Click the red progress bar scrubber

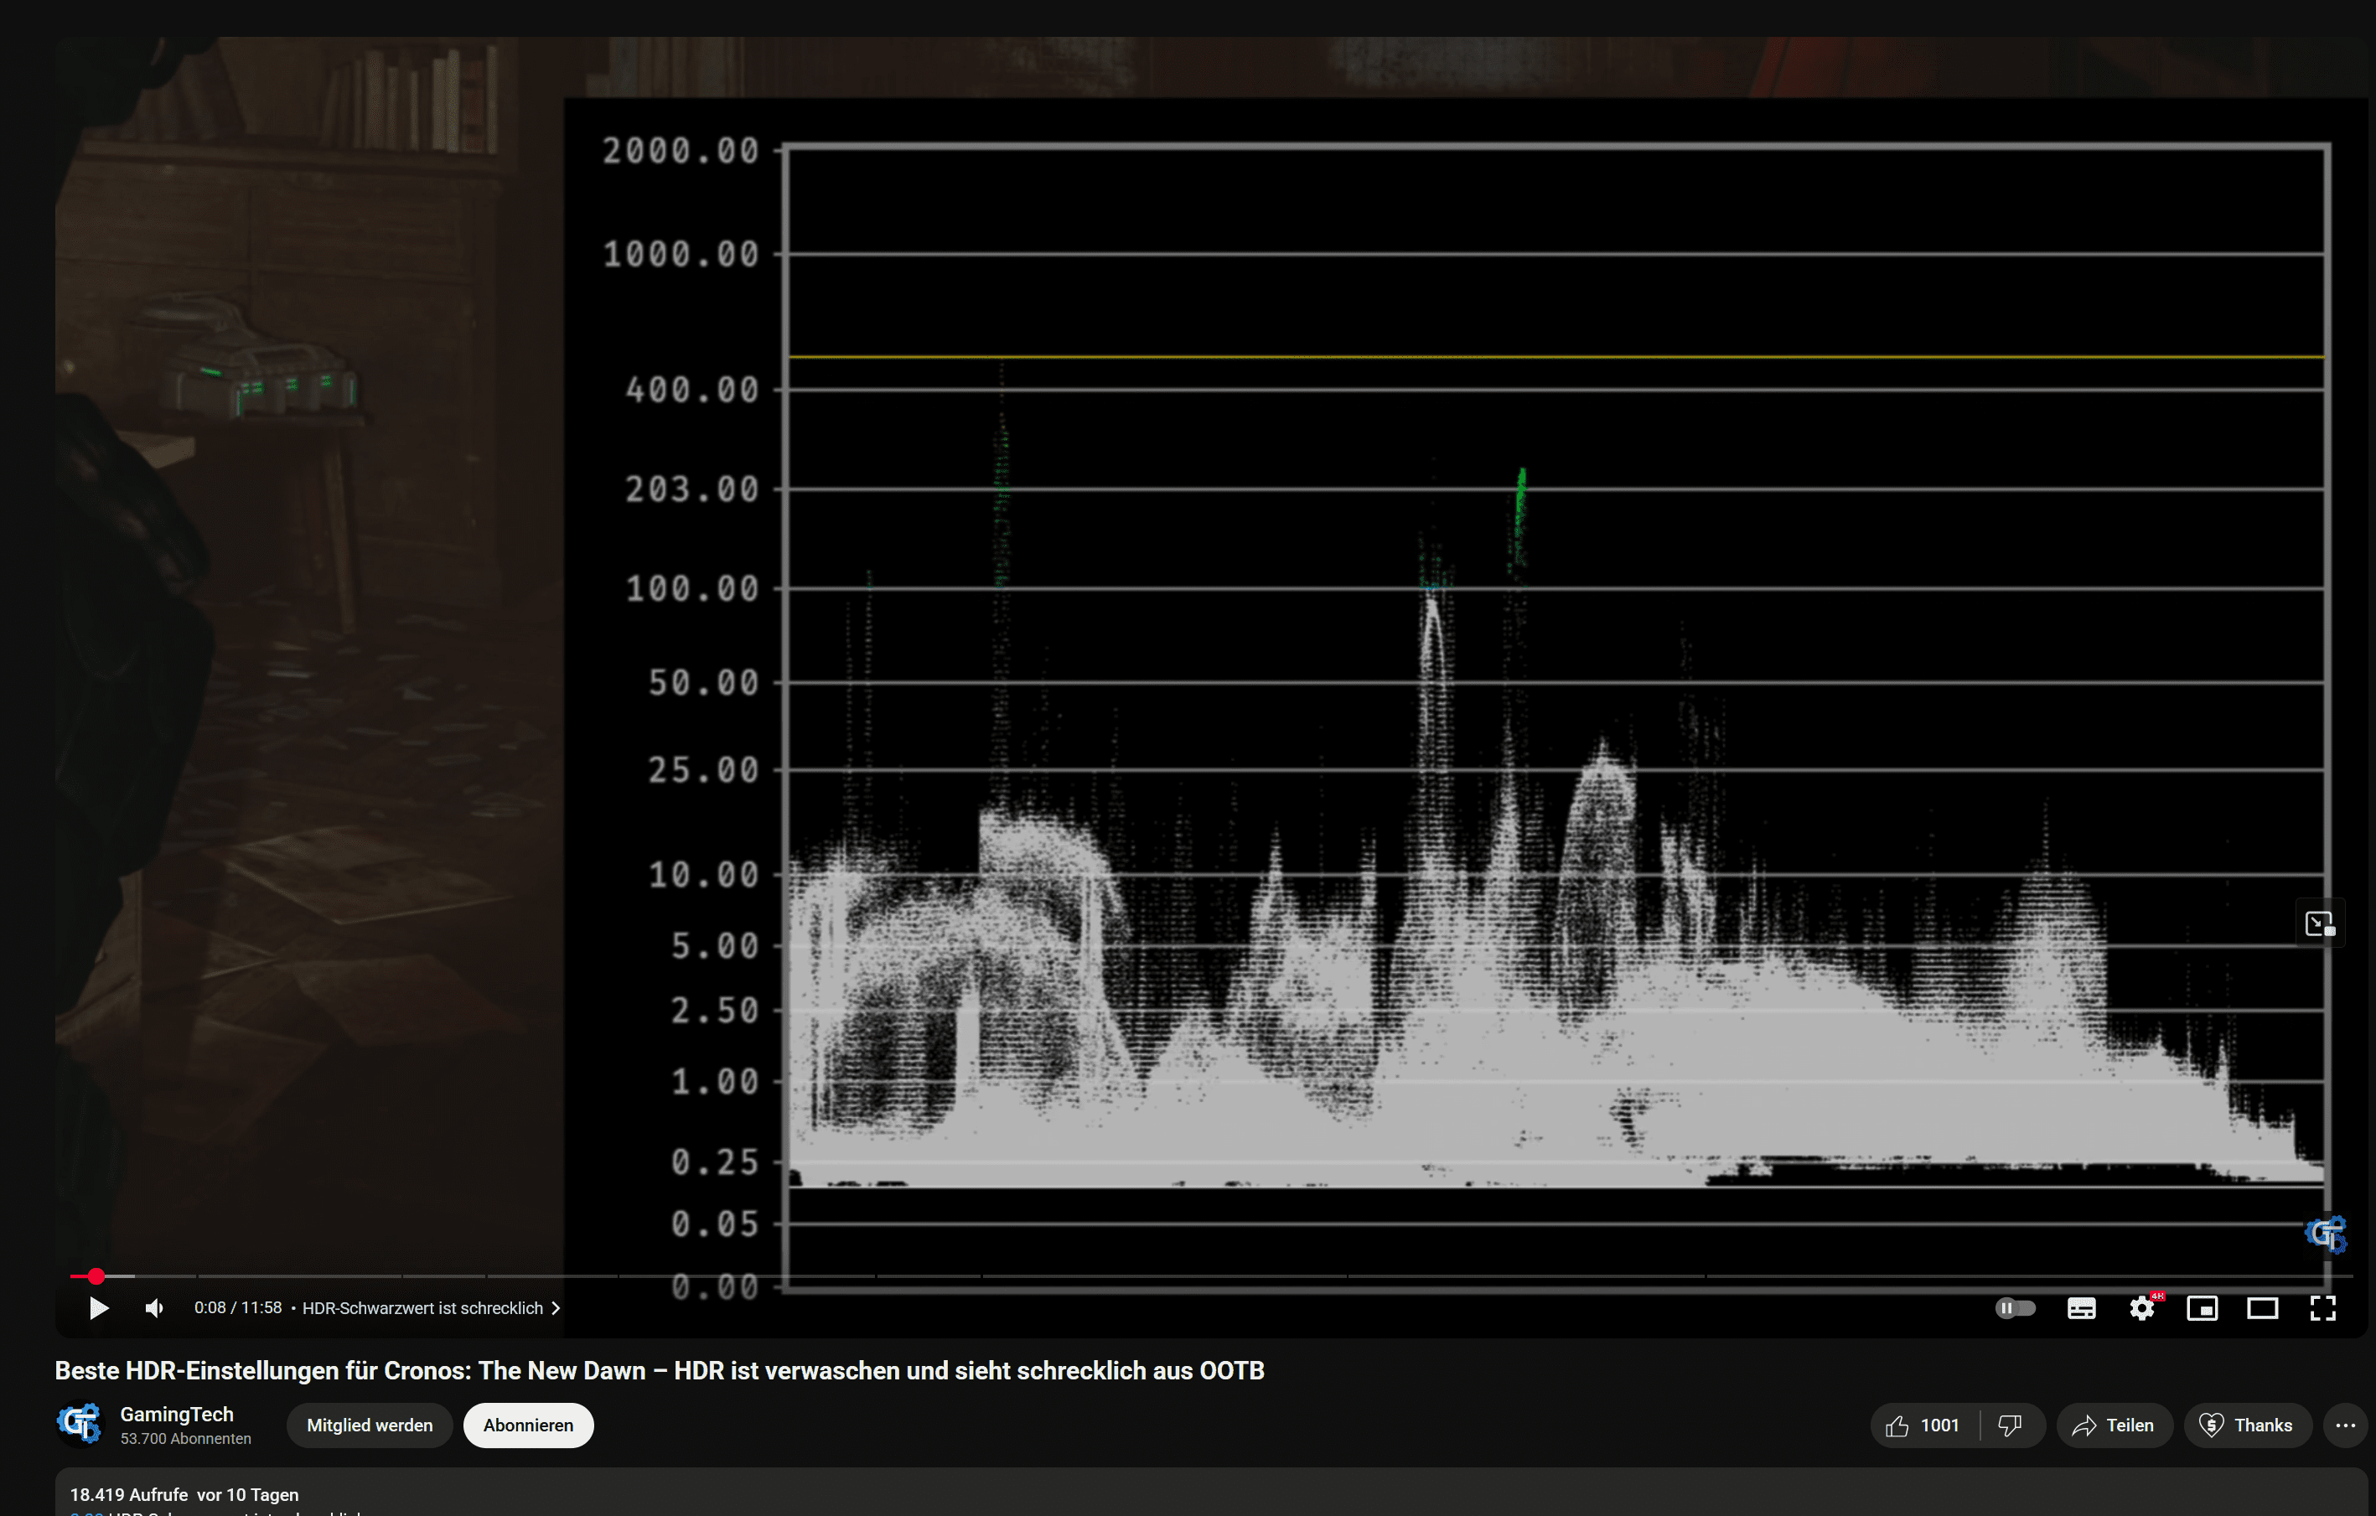(x=96, y=1276)
